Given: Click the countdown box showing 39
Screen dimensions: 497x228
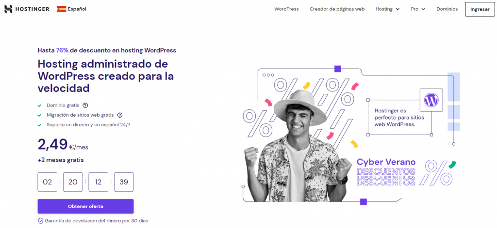Looking at the screenshot, I should pyautogui.click(x=124, y=182).
